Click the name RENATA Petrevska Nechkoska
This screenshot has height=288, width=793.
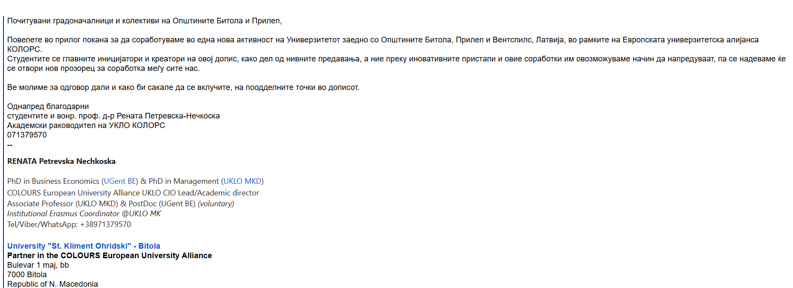[x=62, y=161]
